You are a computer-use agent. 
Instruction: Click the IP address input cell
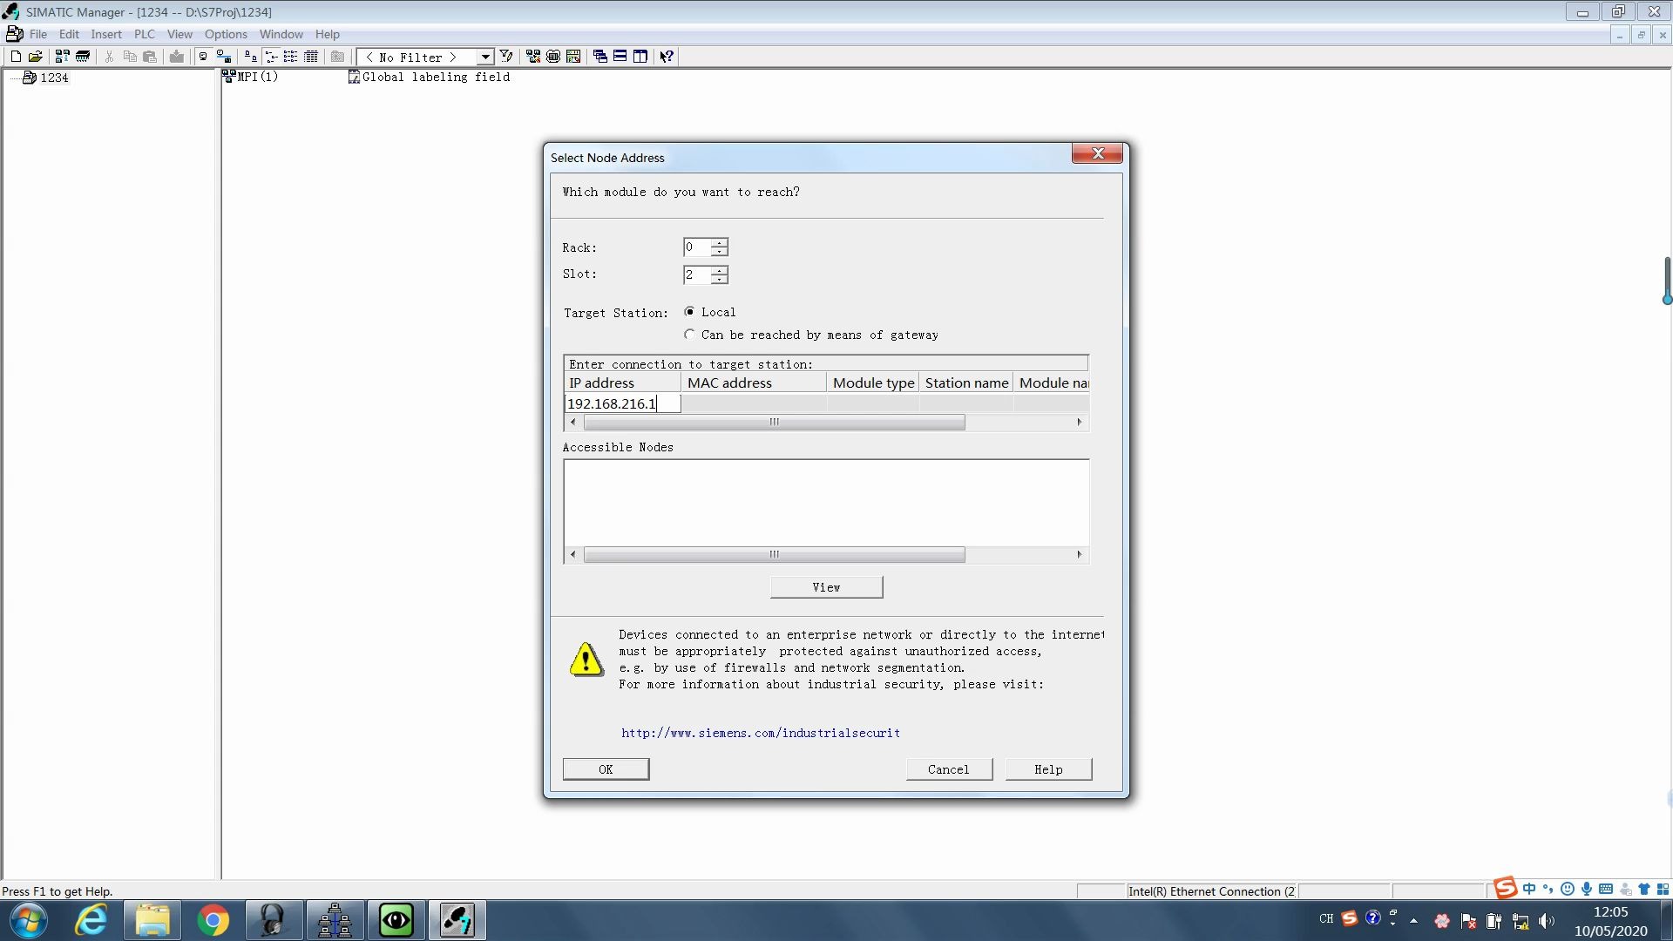click(x=623, y=403)
